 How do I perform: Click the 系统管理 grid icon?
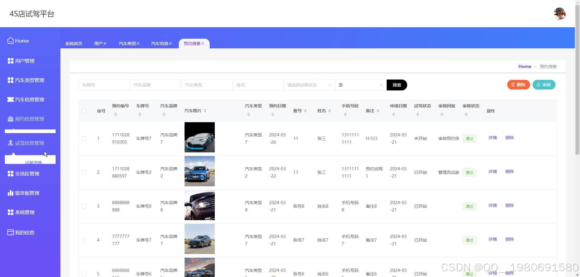point(11,212)
